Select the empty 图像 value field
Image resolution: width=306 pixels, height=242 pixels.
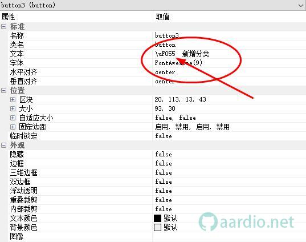pyautogui.click(x=230, y=236)
